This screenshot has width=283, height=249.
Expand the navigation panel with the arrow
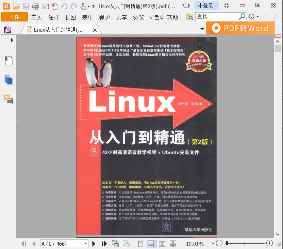pyautogui.click(x=12, y=40)
